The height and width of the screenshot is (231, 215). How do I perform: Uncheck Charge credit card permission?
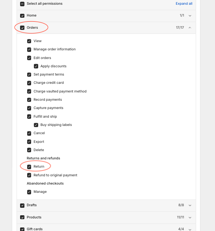click(29, 83)
